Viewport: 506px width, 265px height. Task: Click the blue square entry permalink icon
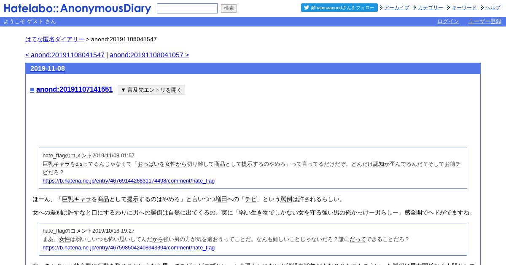click(32, 90)
